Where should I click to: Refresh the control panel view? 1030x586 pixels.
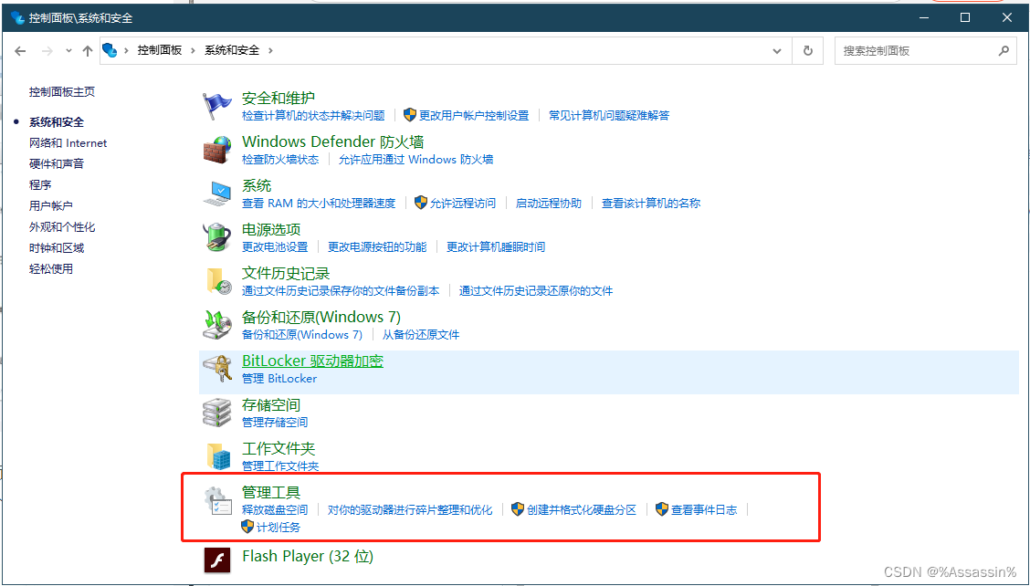coord(808,50)
